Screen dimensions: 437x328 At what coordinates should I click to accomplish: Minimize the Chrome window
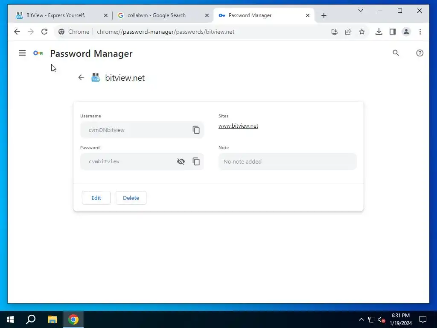pyautogui.click(x=380, y=11)
